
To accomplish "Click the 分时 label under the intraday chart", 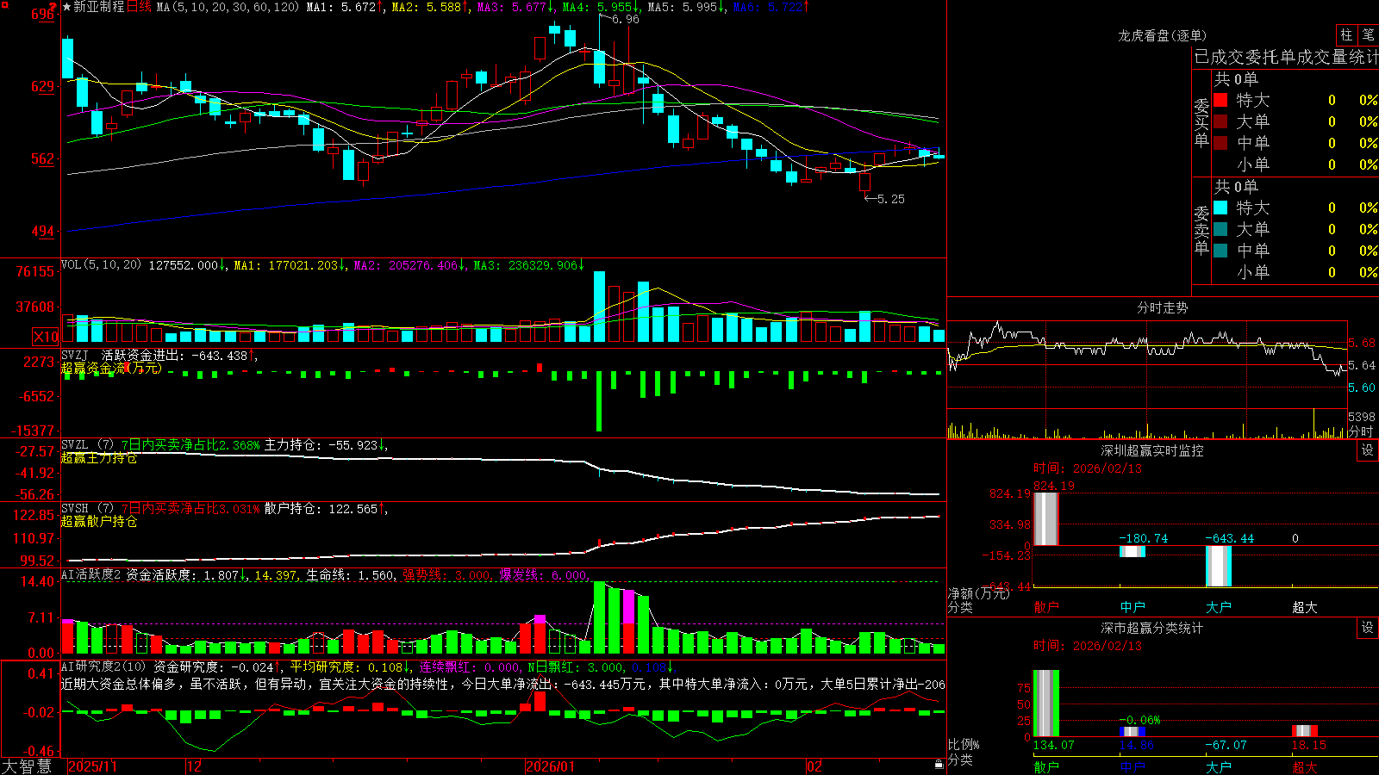I will click(1361, 431).
